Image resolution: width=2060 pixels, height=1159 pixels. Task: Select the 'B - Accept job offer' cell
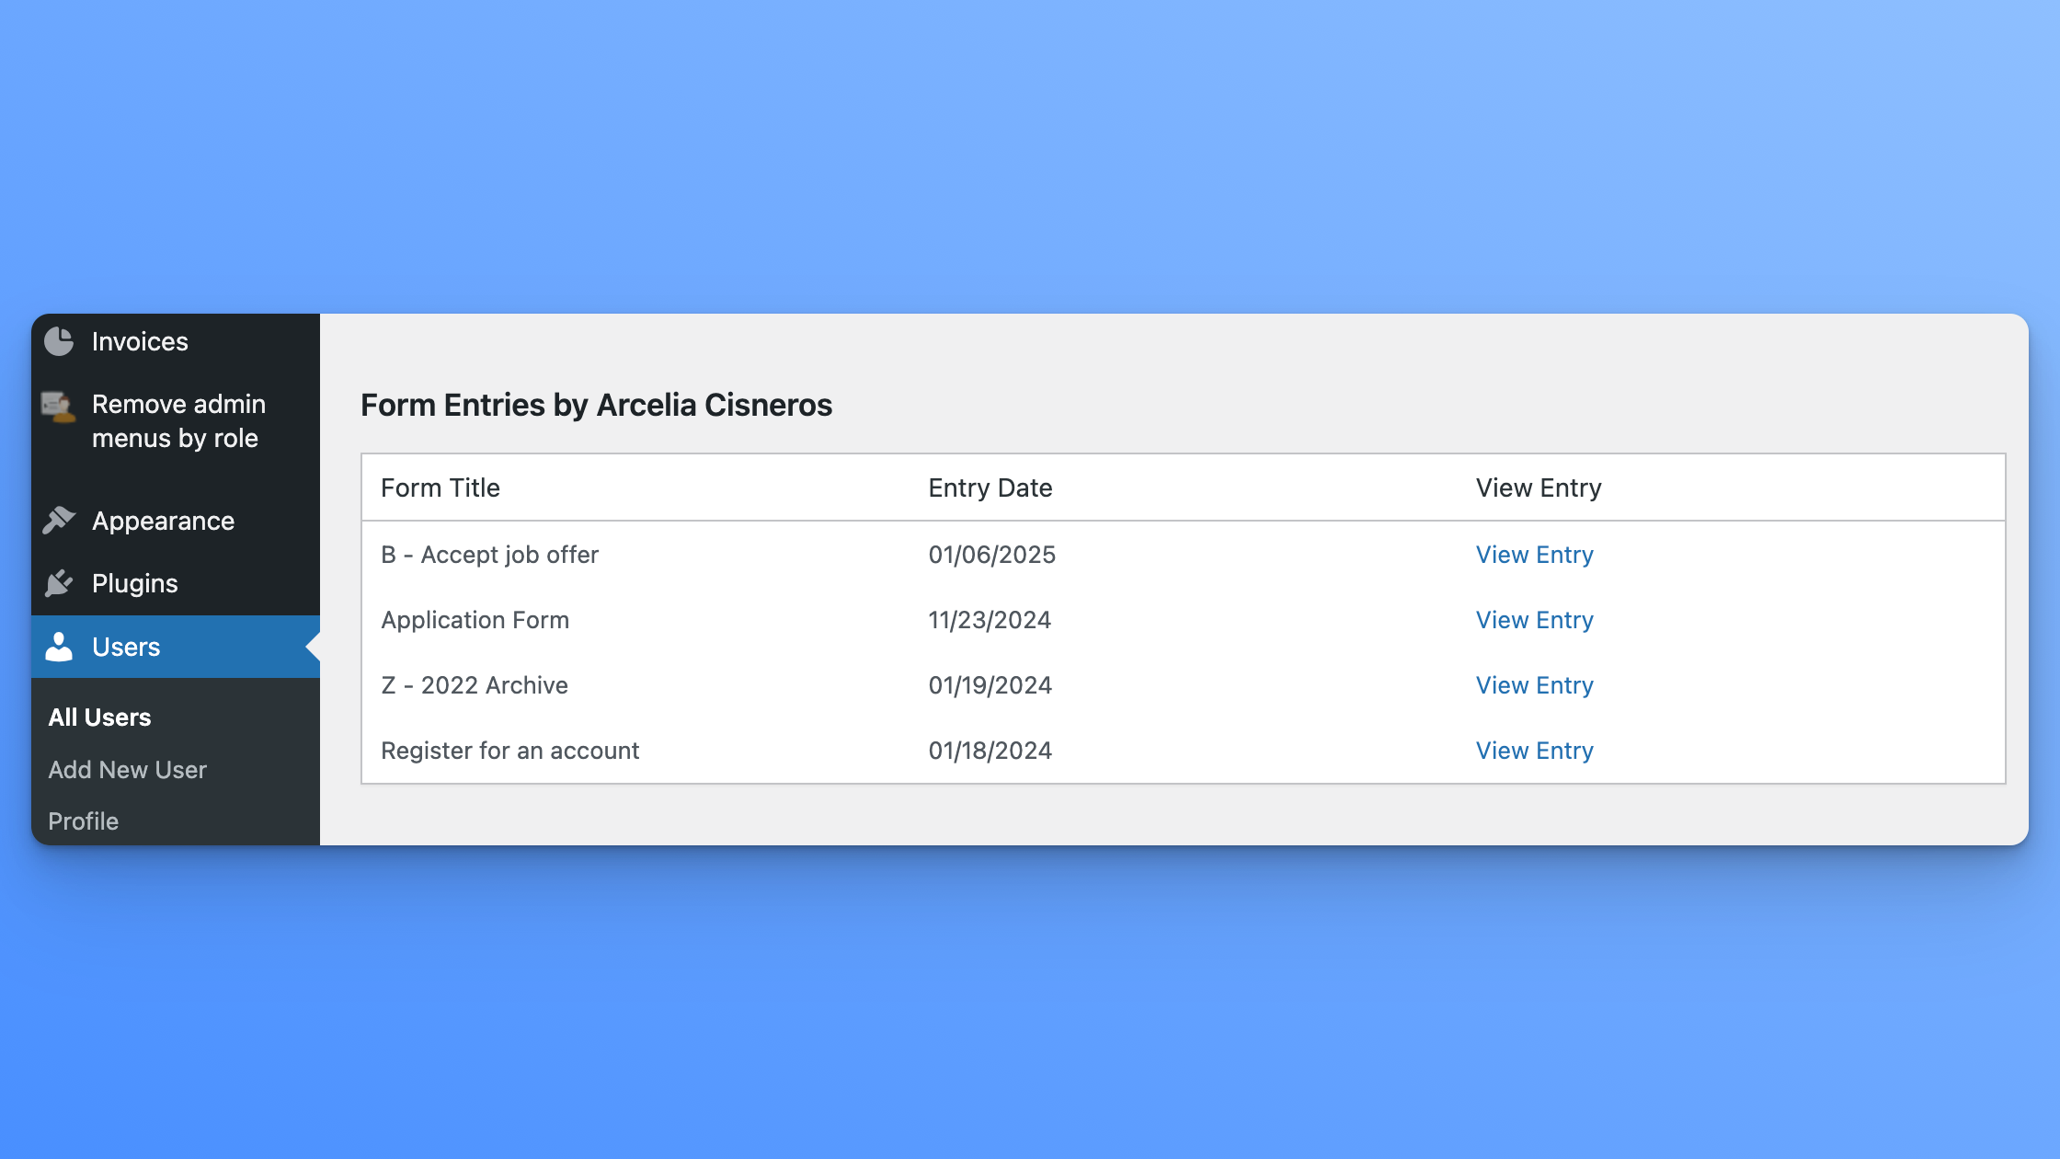coord(490,555)
